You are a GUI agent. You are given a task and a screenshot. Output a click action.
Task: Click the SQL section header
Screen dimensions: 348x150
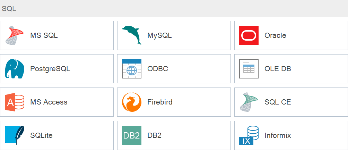point(9,9)
